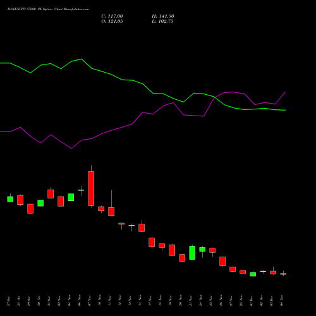
Task: Click the small green candle on 01 Dec
Action: coord(253,274)
